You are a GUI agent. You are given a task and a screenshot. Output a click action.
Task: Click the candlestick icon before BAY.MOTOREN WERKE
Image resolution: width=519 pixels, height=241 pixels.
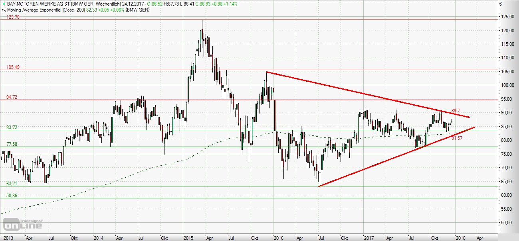(4, 3)
